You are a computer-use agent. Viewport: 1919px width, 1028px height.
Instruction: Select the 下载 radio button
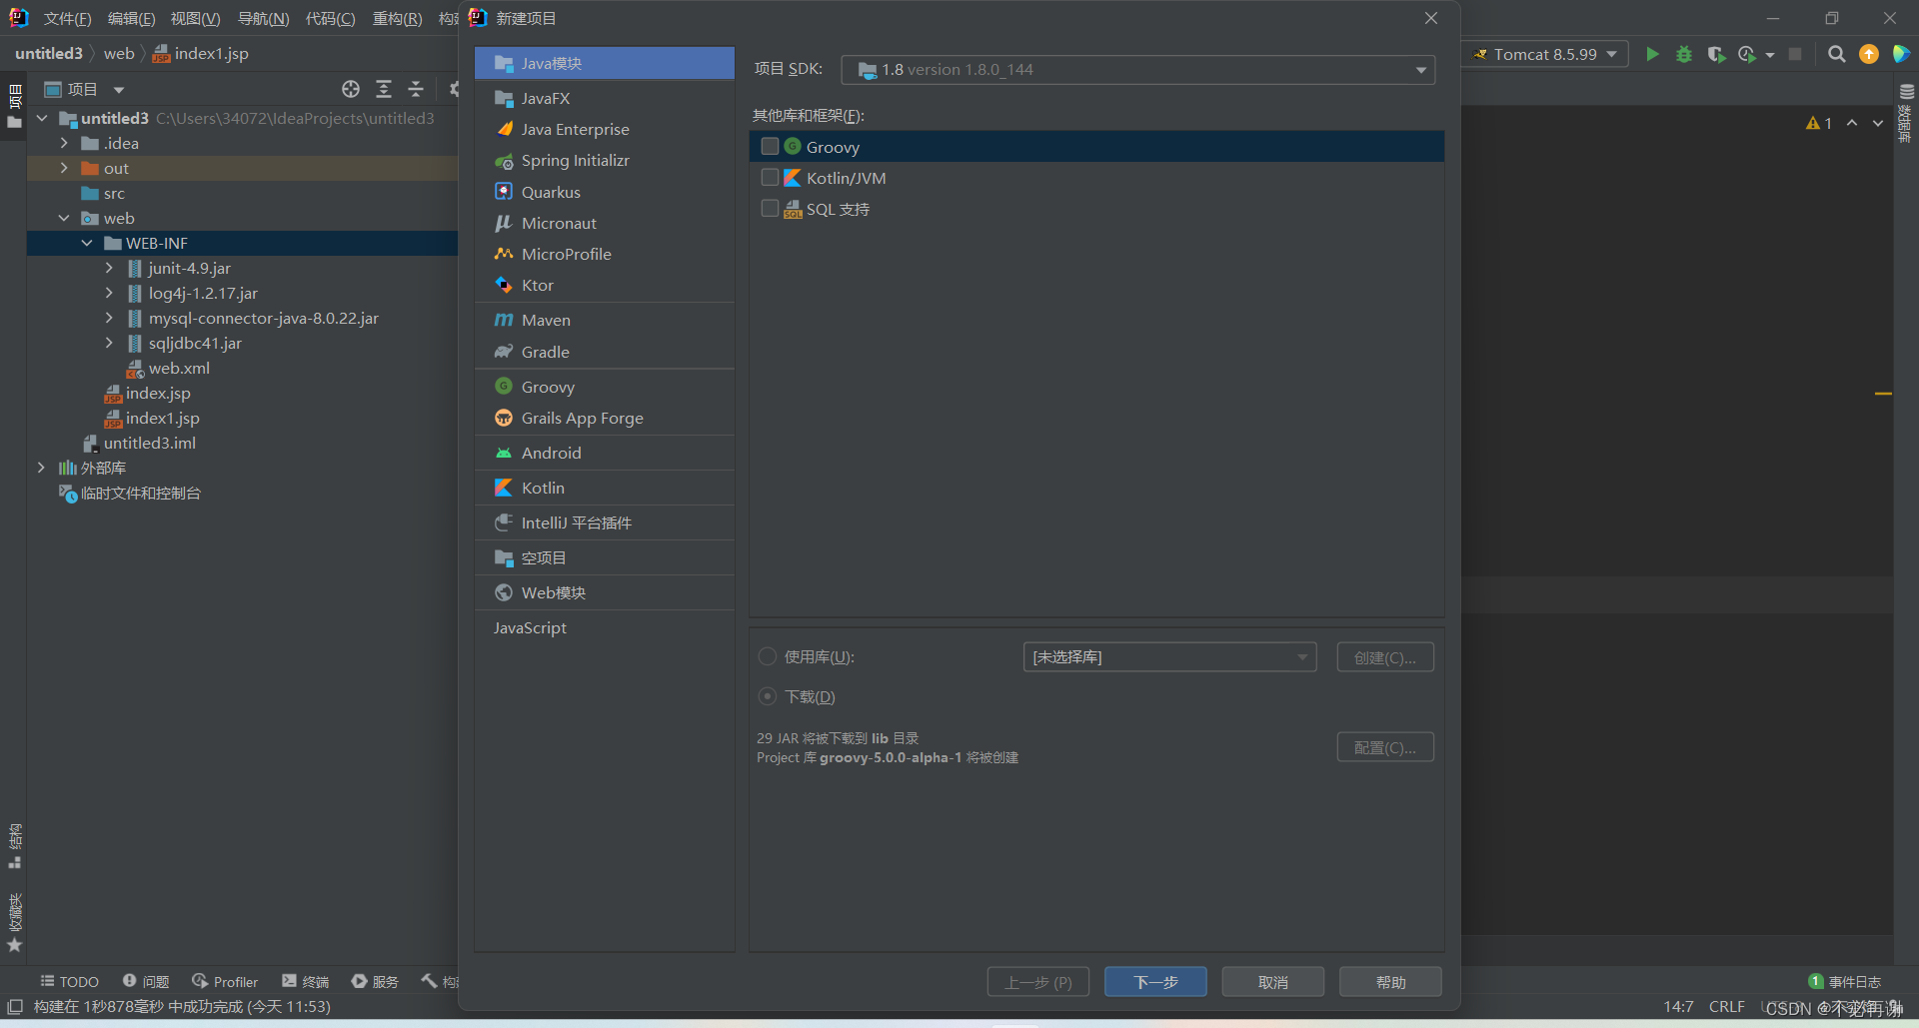768,695
